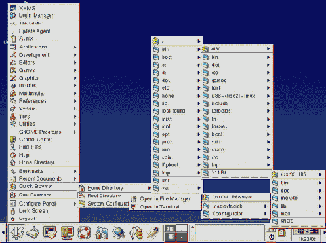Select the i386-glibc21-linux folder
The height and width of the screenshot is (243, 326).
click(237, 96)
